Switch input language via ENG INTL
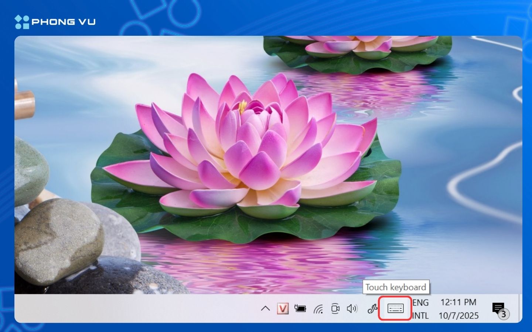This screenshot has height=332, width=532. tap(420, 309)
